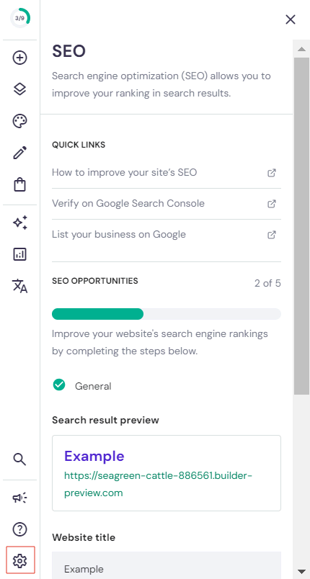Click the search magnifier icon in sidebar

point(20,459)
